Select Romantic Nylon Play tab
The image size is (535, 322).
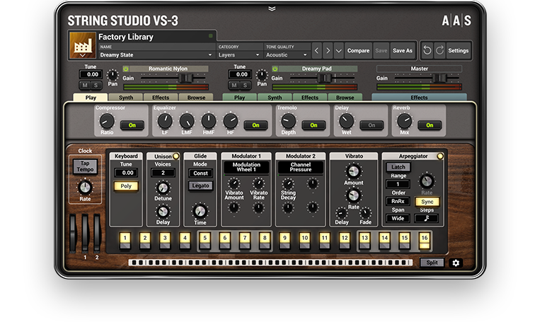pos(91,97)
